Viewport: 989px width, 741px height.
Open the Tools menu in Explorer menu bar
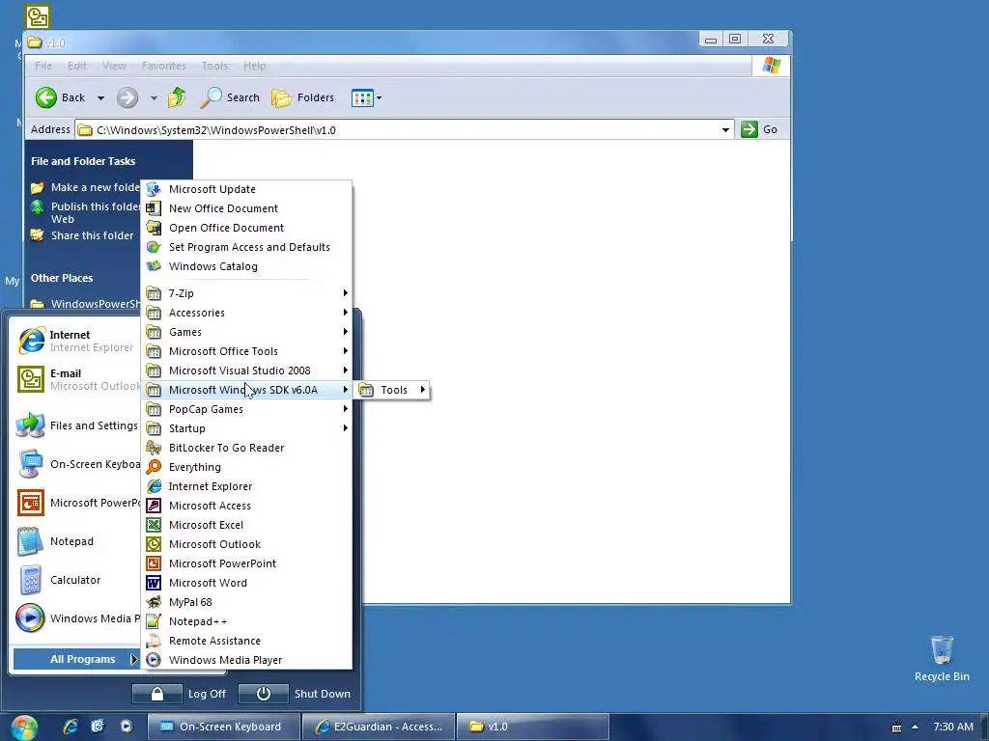214,66
